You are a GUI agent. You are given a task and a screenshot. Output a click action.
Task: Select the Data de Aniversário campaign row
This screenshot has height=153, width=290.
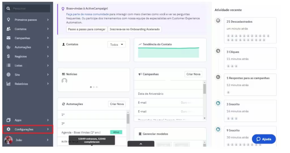(168, 94)
